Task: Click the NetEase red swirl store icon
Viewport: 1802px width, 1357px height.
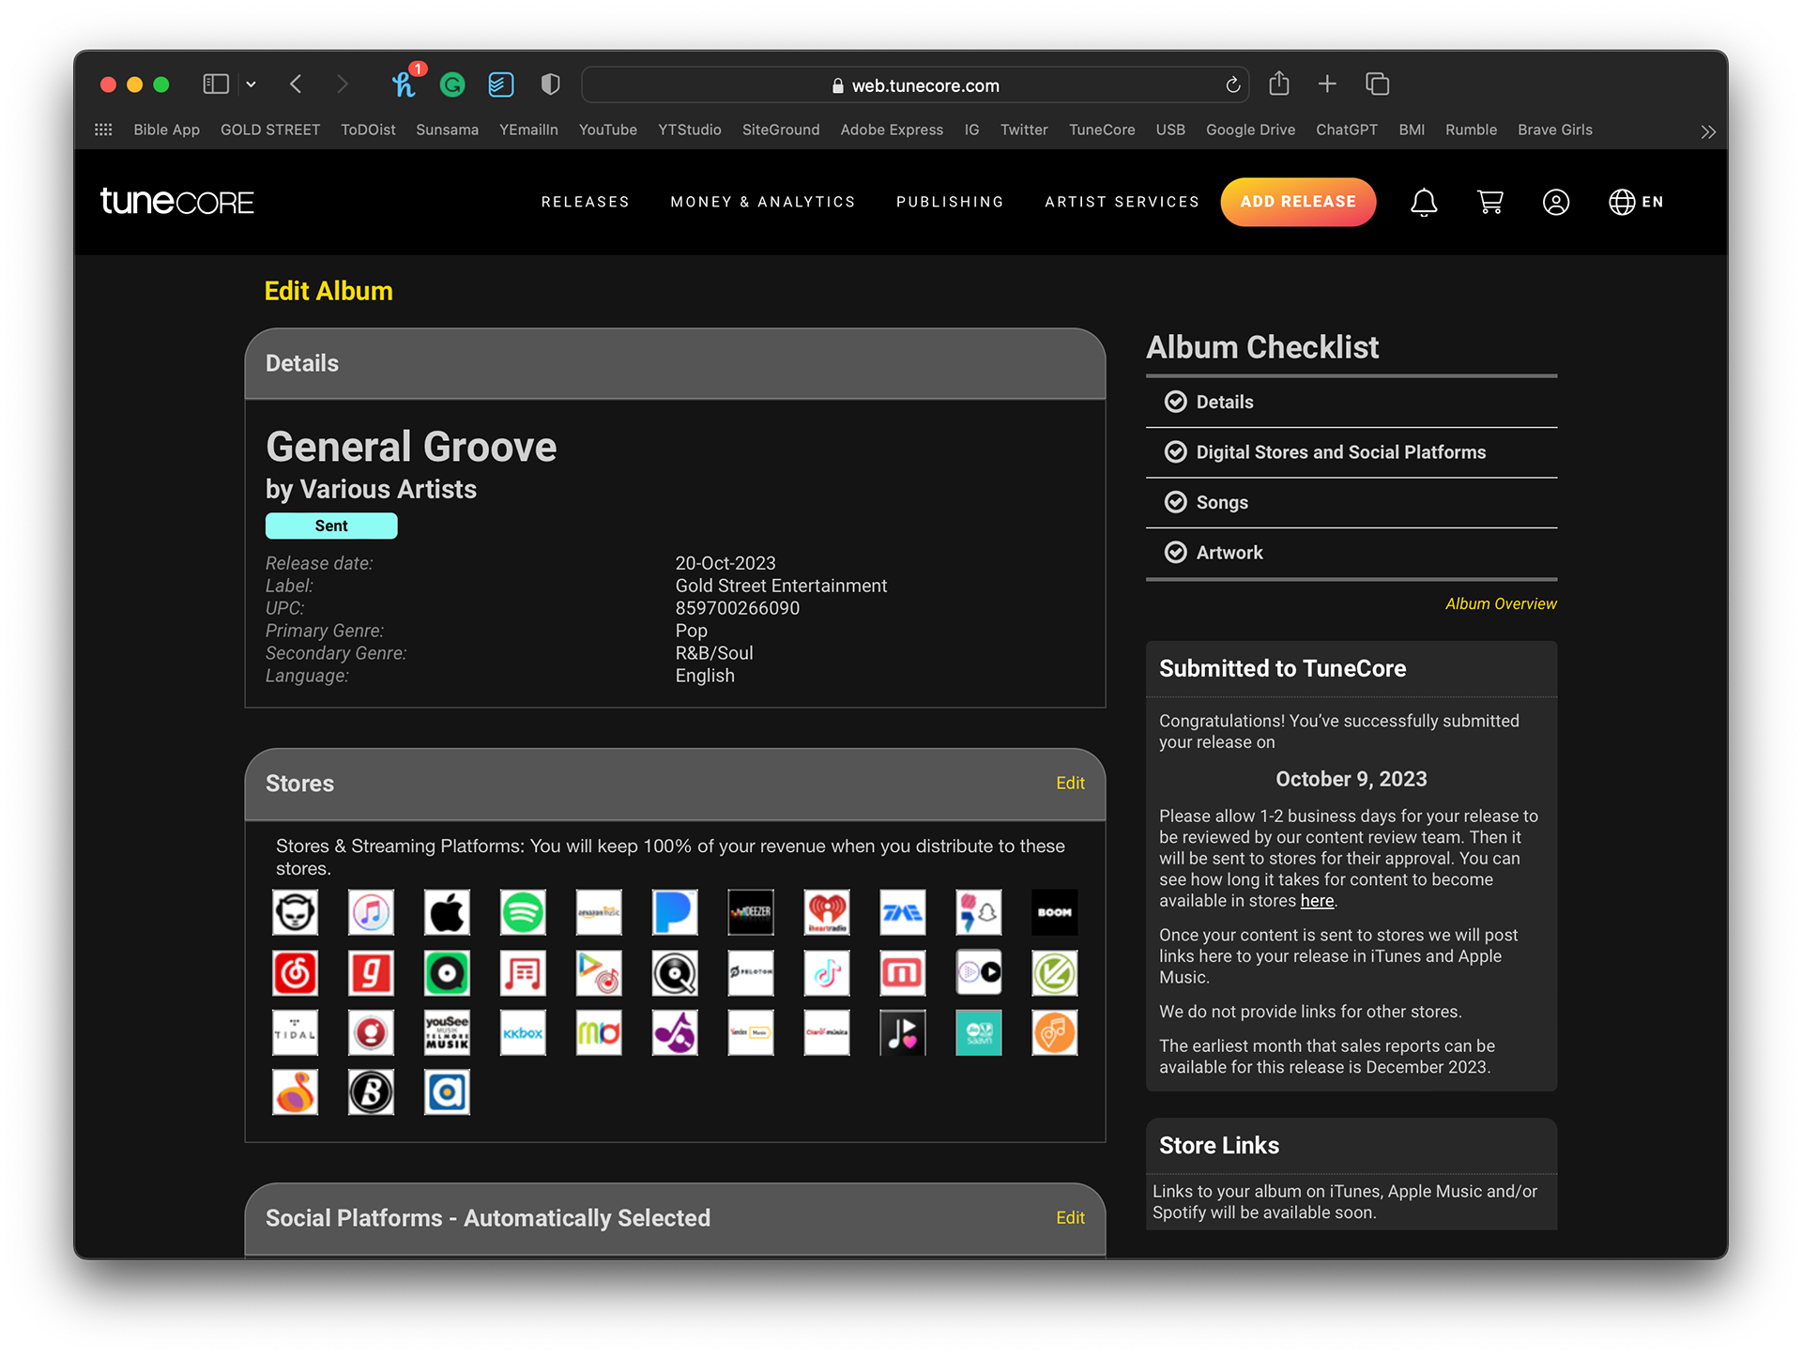Action: [x=295, y=973]
